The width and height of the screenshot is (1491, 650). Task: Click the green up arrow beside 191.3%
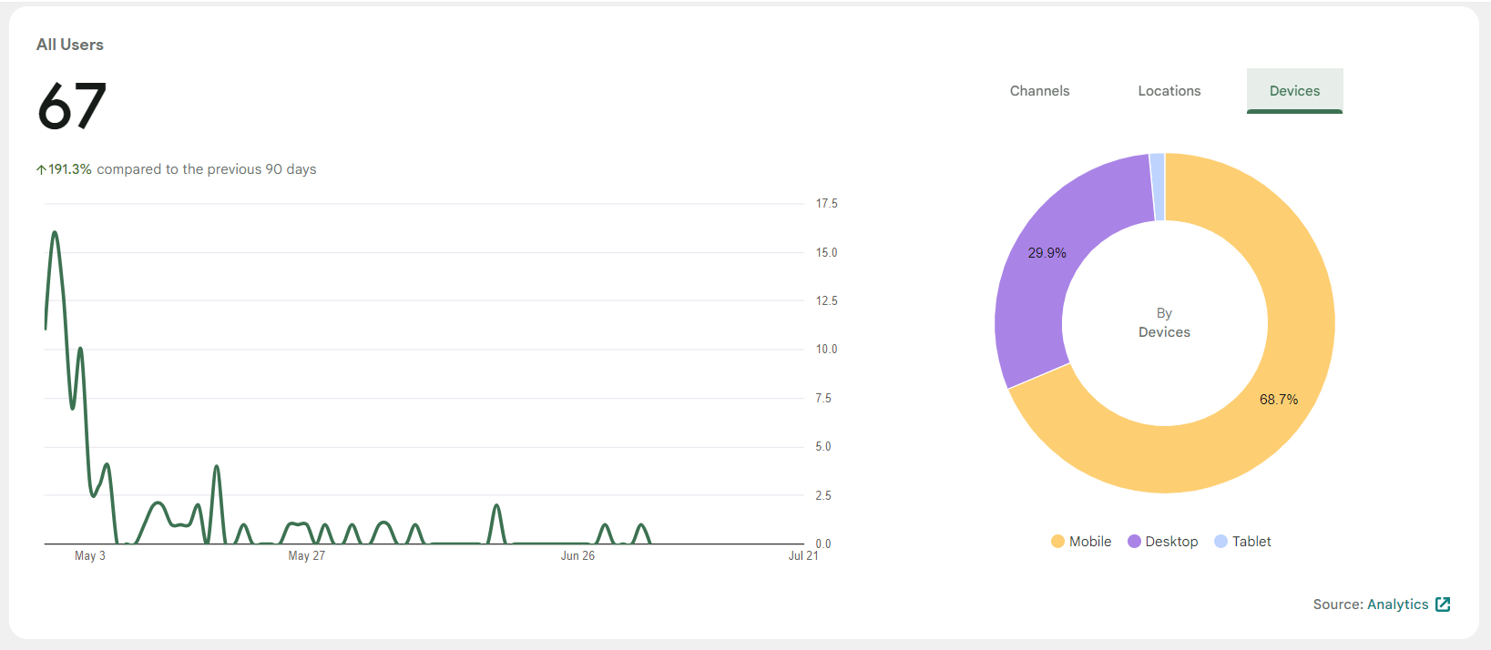pos(41,169)
